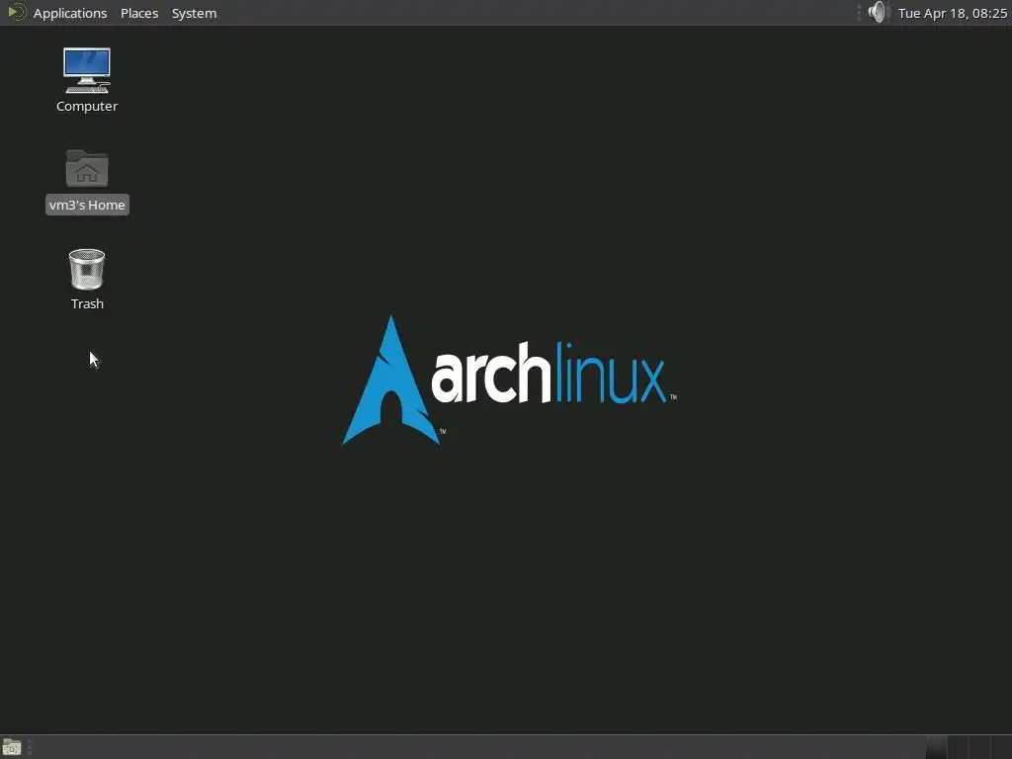Click the Show Desktop button in bottom panel
Screen dimensions: 1012x759
[12, 747]
